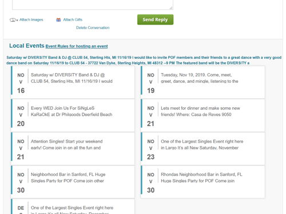
Task: Click the Nov 16 date badge
Action: point(21,83)
